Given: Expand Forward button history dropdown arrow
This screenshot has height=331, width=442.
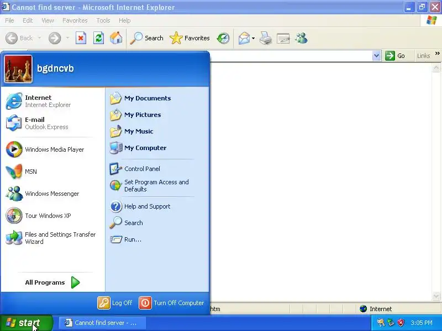Looking at the screenshot, I should [x=67, y=38].
